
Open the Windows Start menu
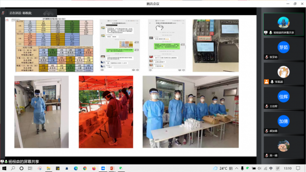(x=4, y=168)
